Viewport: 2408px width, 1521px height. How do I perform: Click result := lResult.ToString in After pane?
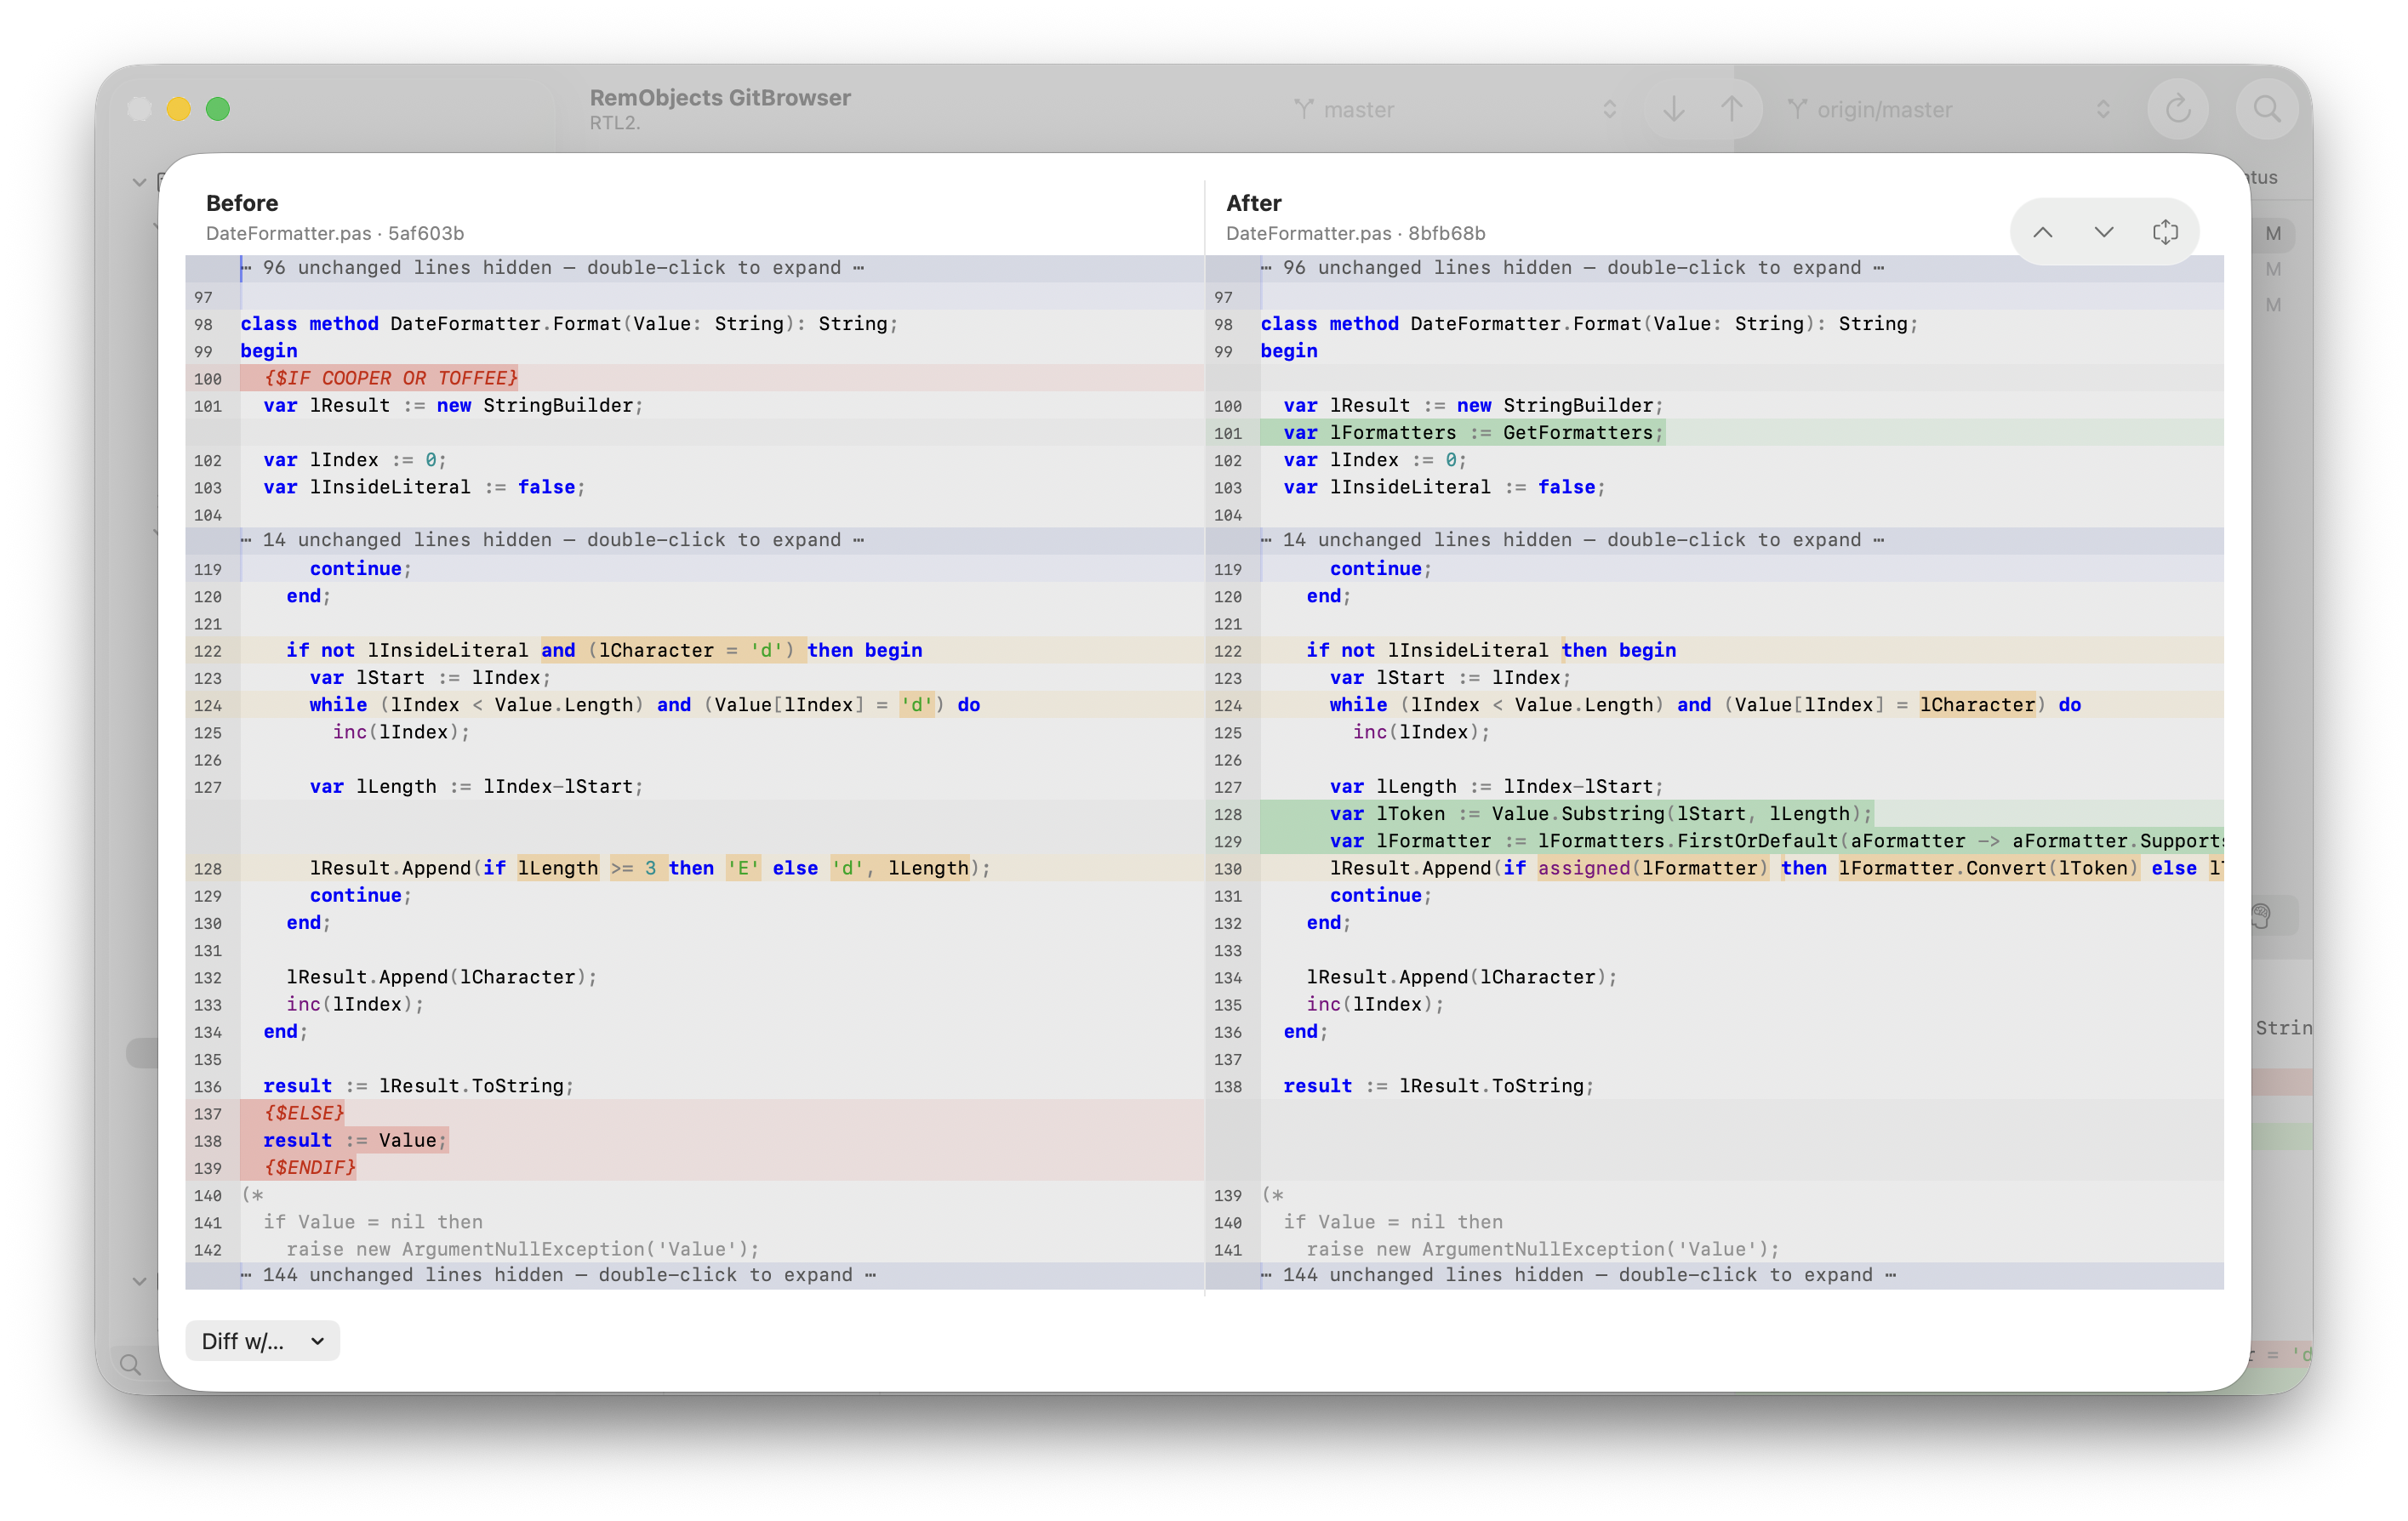[x=1438, y=1085]
